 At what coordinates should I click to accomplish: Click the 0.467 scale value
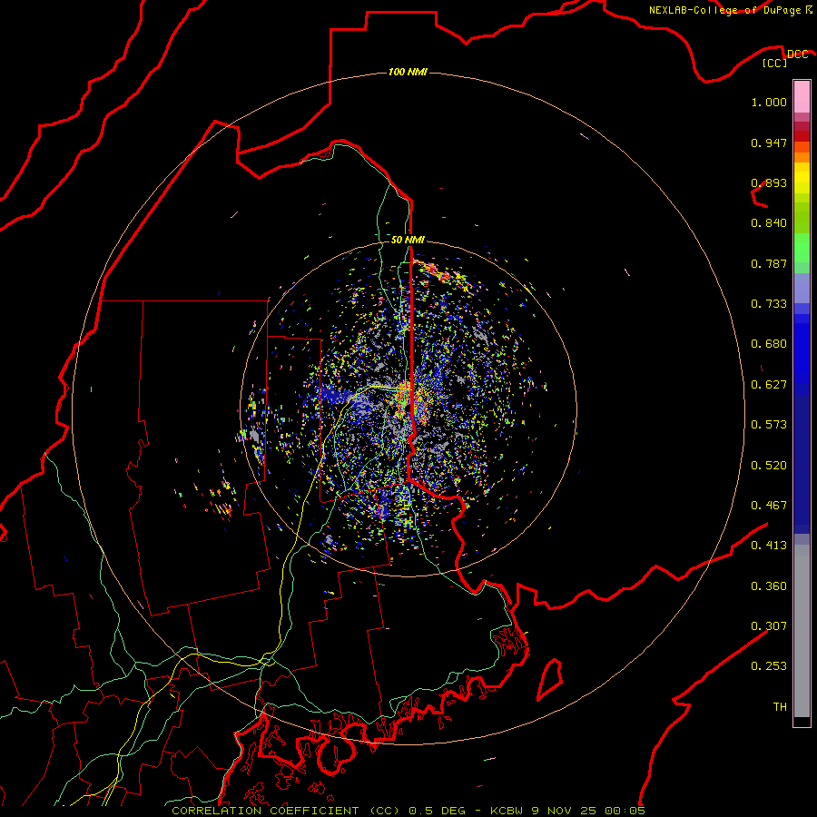(769, 506)
